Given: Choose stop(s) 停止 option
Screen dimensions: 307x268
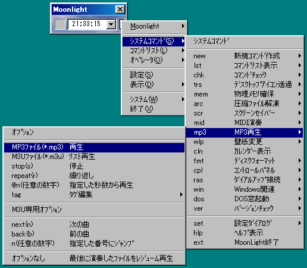Looking at the screenshot, I should click(x=94, y=166).
